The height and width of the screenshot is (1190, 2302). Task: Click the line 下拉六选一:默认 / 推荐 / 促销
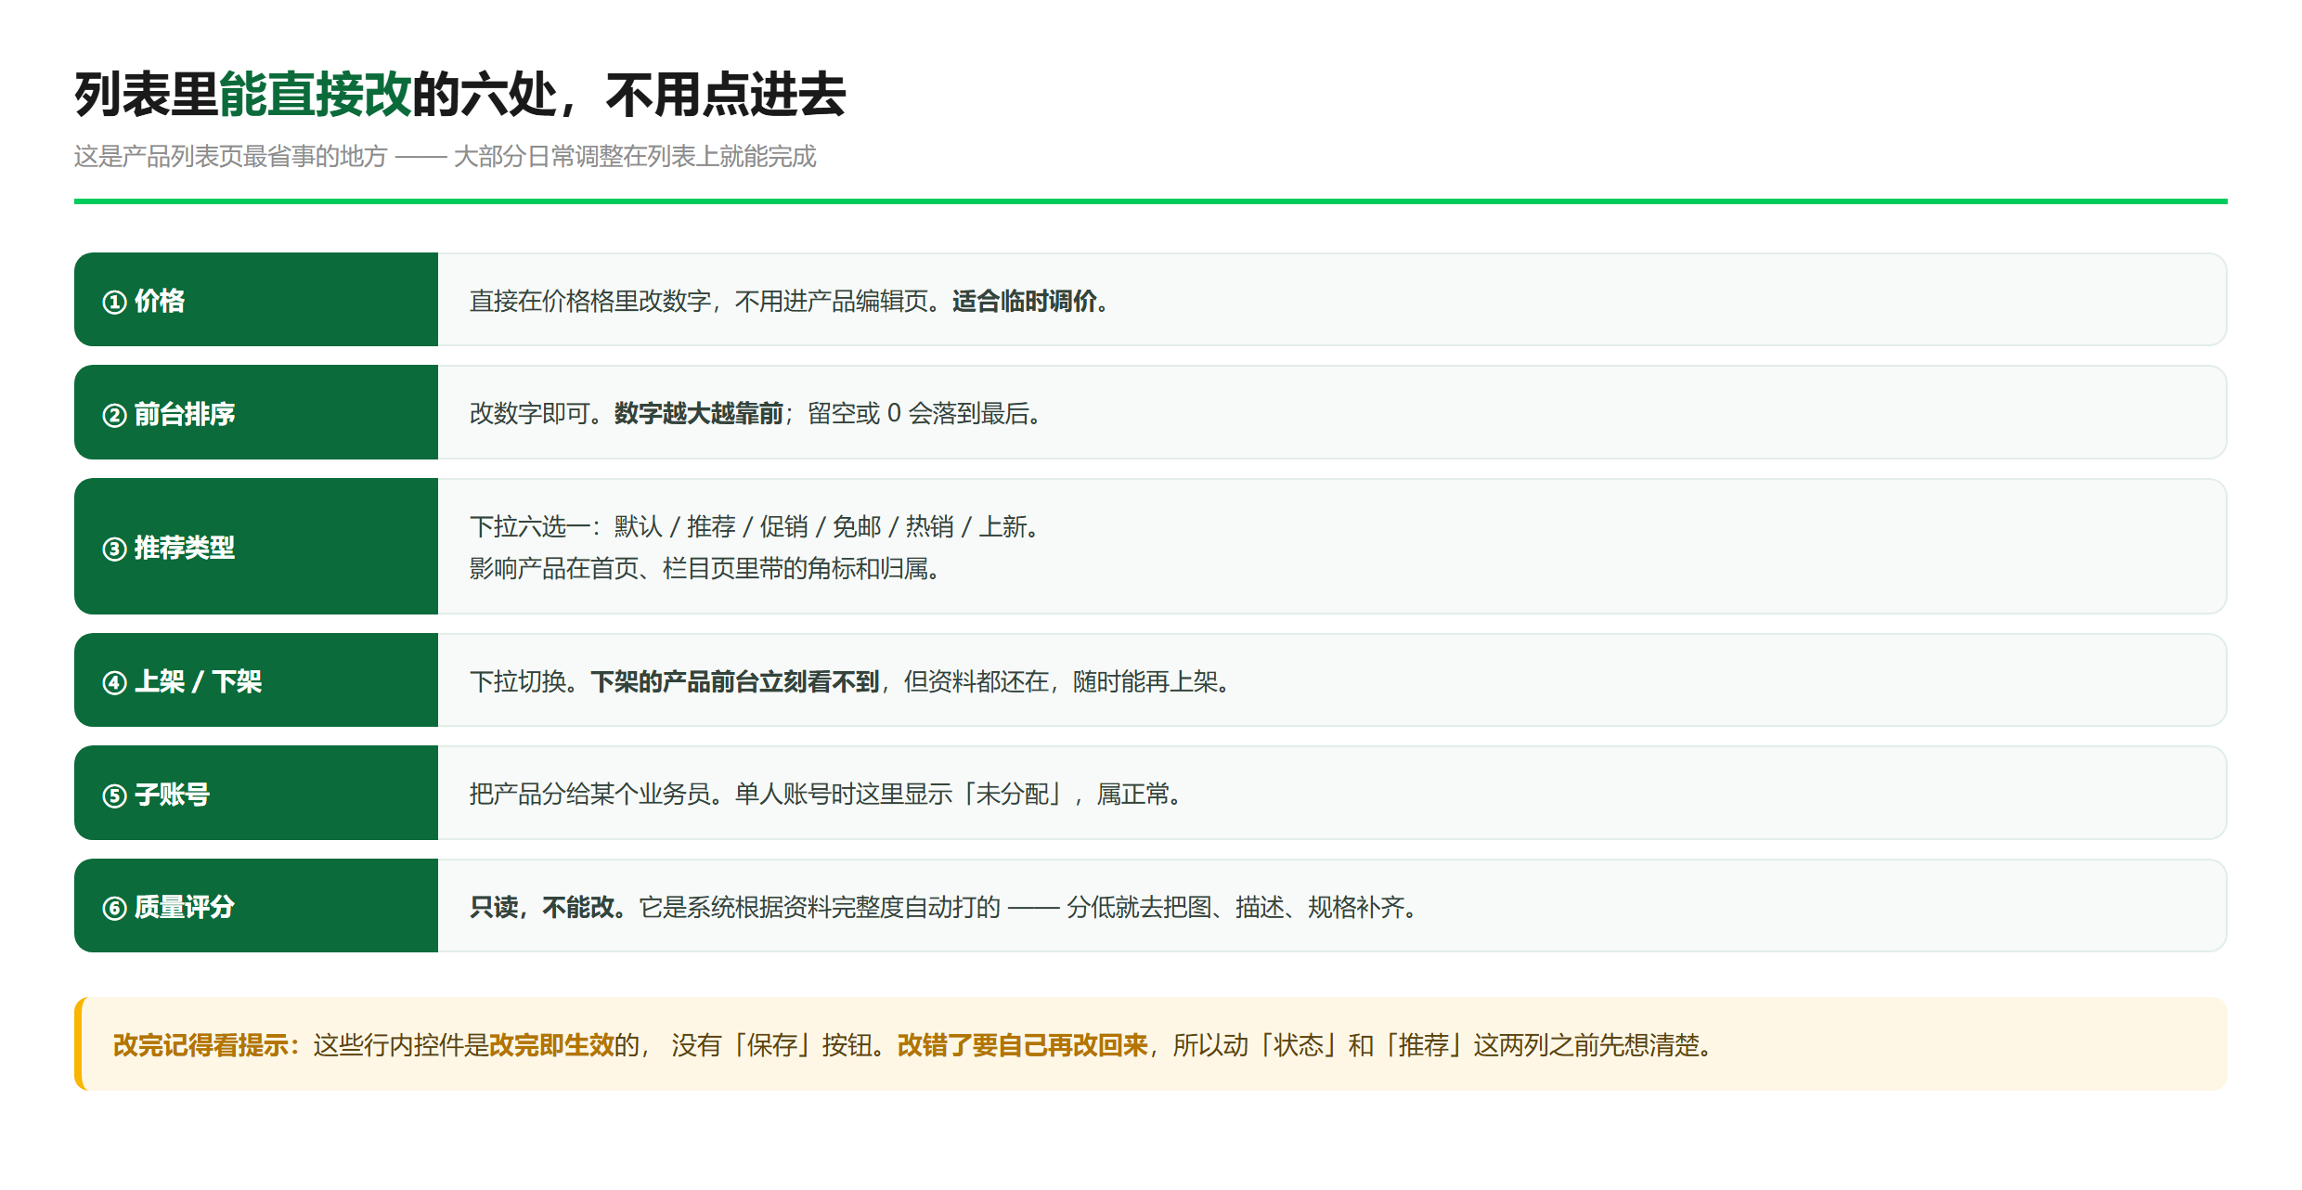tap(755, 526)
